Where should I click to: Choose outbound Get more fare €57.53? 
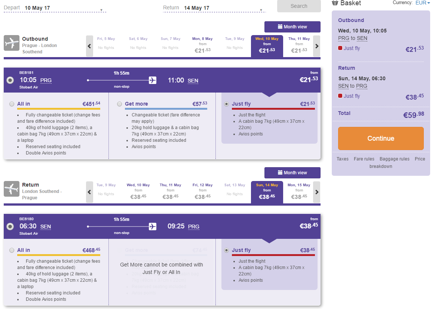point(119,104)
